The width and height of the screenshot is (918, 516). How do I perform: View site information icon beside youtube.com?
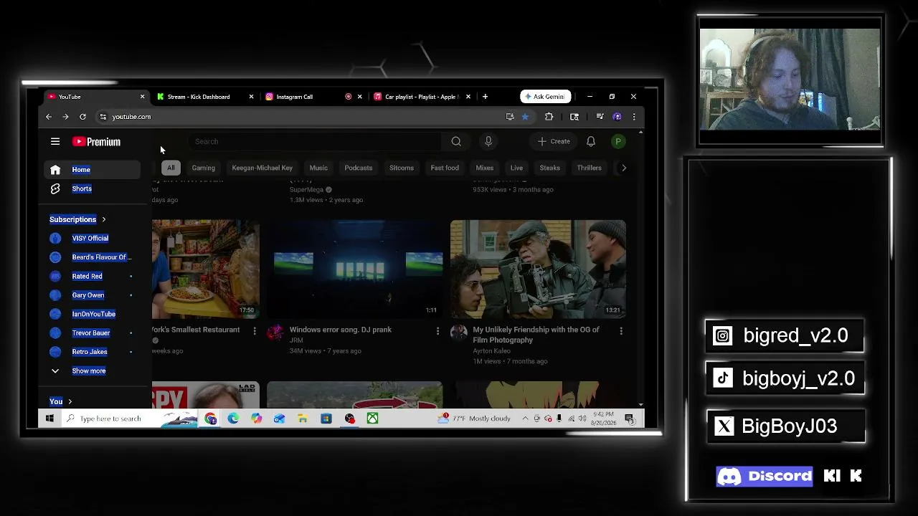tap(103, 116)
